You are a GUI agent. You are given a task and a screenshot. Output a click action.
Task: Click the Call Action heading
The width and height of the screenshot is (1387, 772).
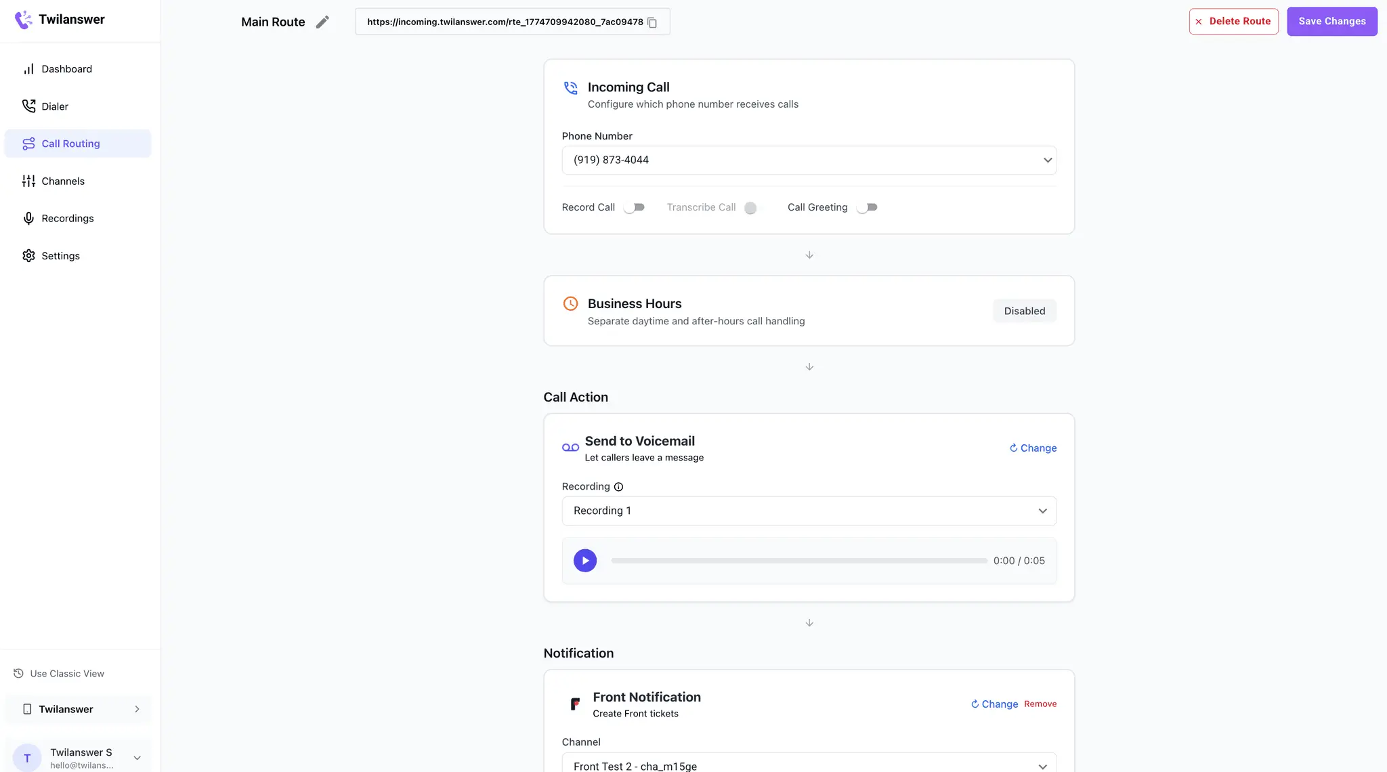click(x=576, y=398)
